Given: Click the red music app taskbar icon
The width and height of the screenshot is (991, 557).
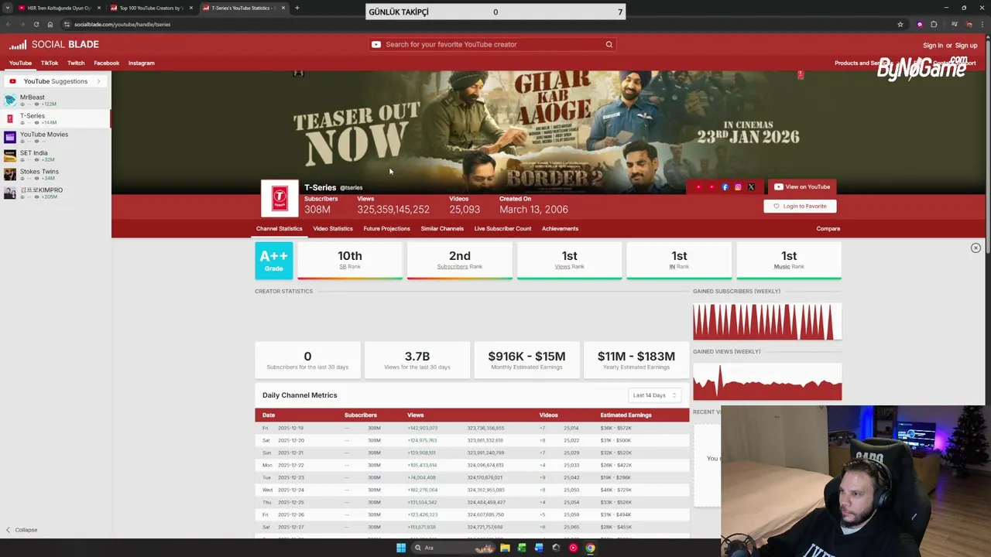Looking at the screenshot, I should pos(573,548).
